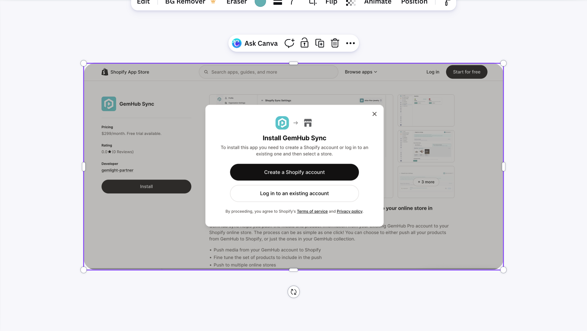Open the Edit image options
This screenshot has width=587, height=331.
pyautogui.click(x=143, y=2)
